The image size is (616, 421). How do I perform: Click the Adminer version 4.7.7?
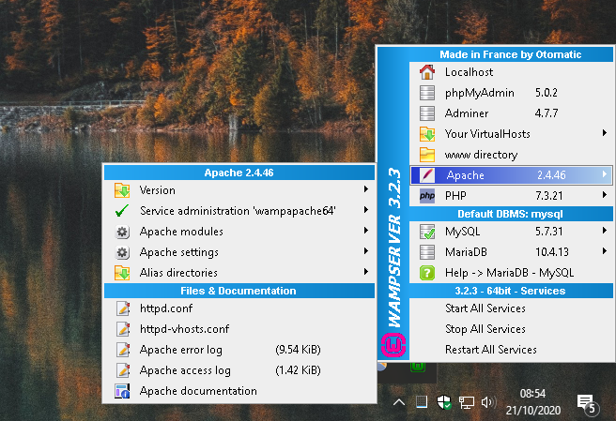[x=547, y=113]
